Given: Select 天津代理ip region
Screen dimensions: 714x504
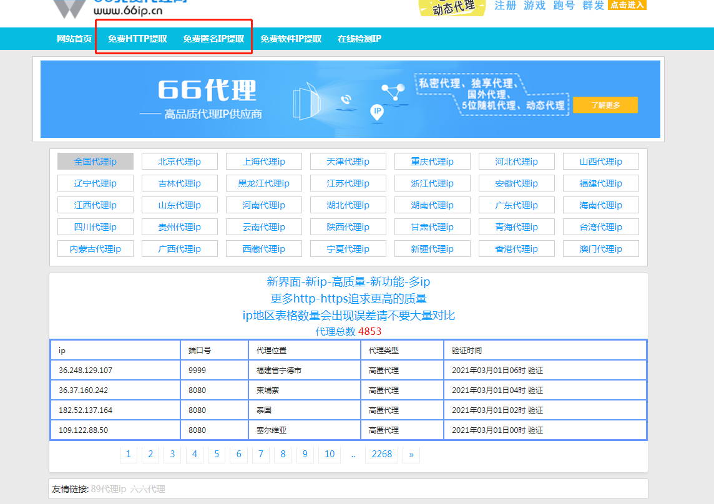Looking at the screenshot, I should pos(348,161).
